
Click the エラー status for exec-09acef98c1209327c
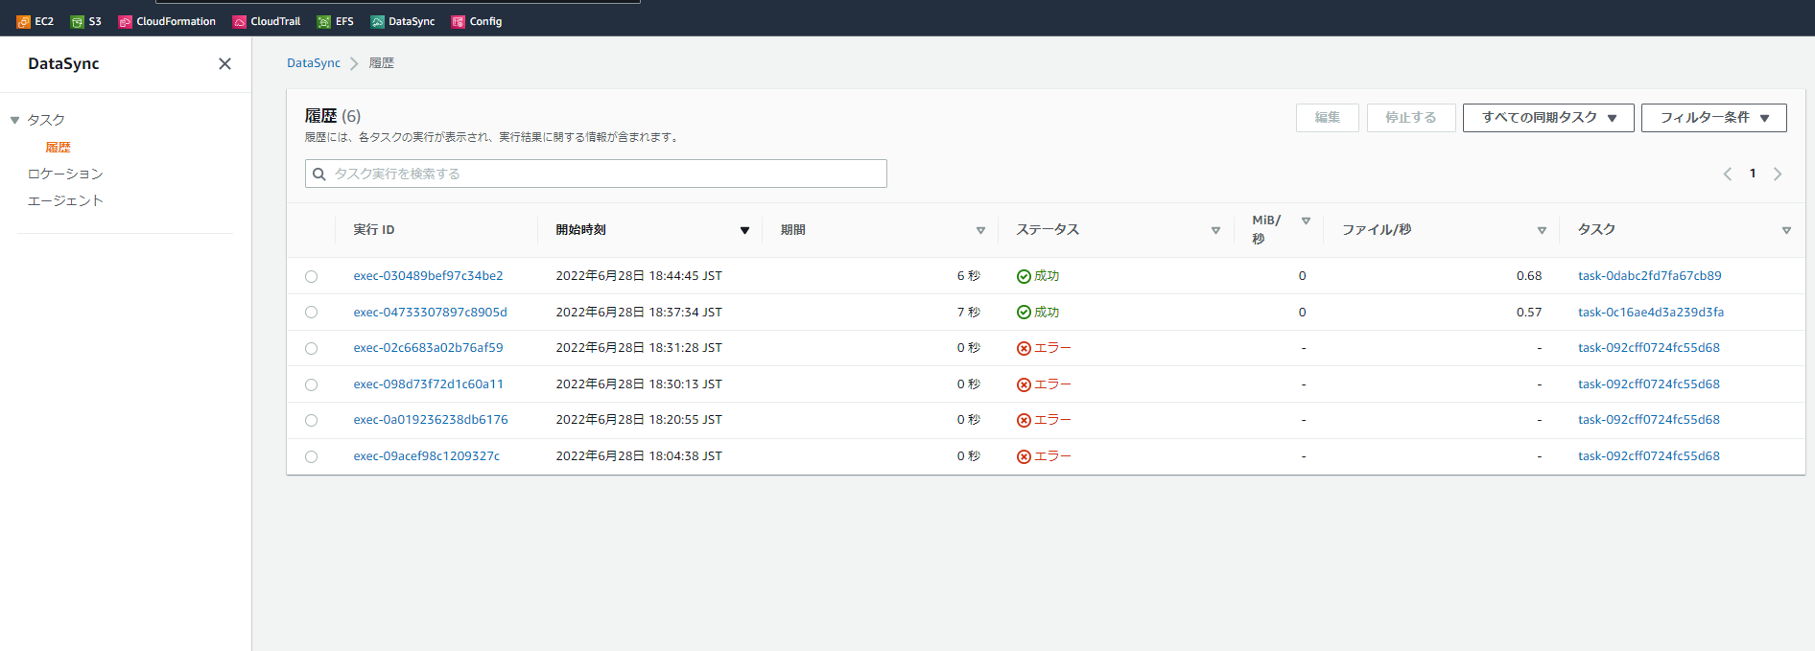1044,455
